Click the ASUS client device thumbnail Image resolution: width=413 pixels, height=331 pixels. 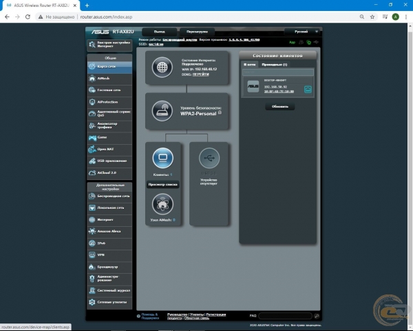[253, 86]
